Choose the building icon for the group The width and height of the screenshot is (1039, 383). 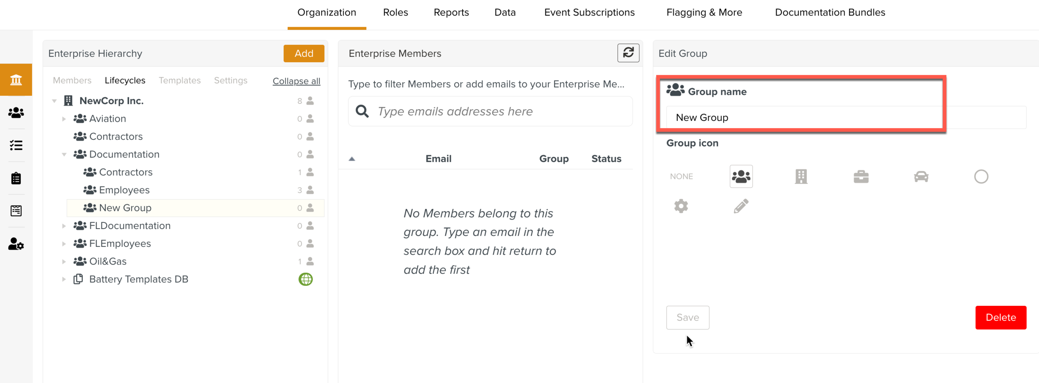[801, 176]
